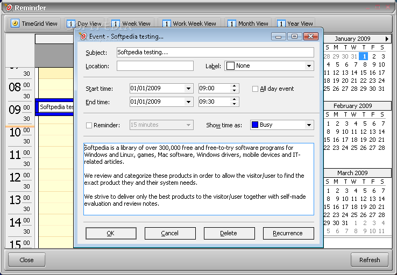The width and height of the screenshot is (397, 275).
Task: Open the End time date dropdown
Action: coord(188,102)
